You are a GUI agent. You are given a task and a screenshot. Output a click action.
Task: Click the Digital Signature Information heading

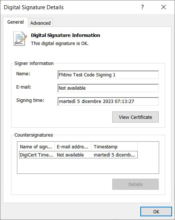coord(65,35)
